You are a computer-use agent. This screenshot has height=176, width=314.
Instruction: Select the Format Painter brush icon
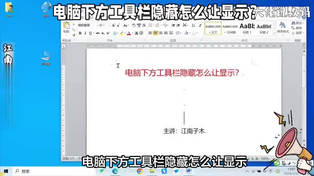(74, 35)
